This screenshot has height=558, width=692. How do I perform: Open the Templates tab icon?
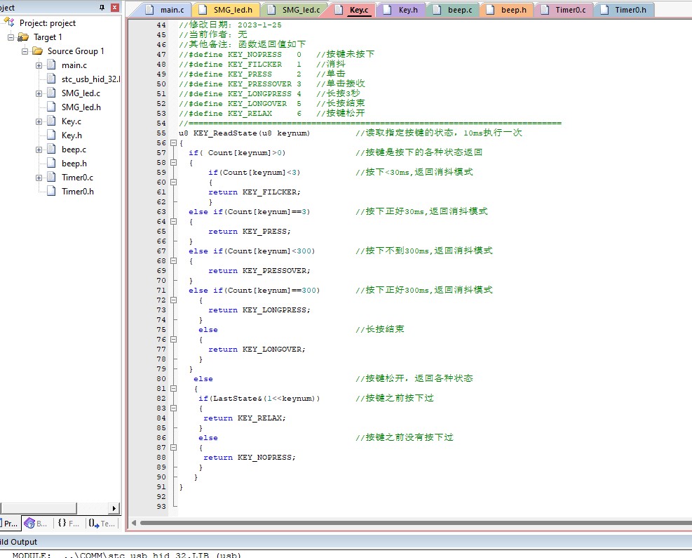click(93, 523)
